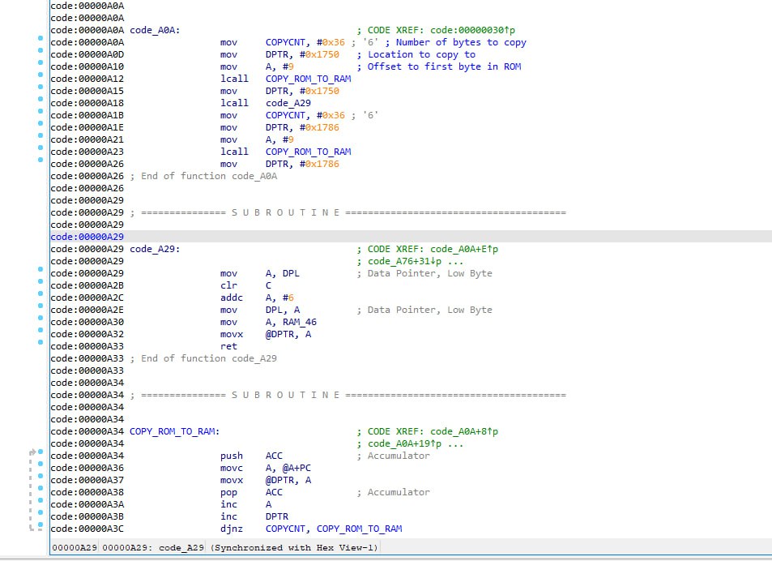This screenshot has width=772, height=561.
Task: Click the breakpoint dot at address 00000A0A
Action: (40, 39)
